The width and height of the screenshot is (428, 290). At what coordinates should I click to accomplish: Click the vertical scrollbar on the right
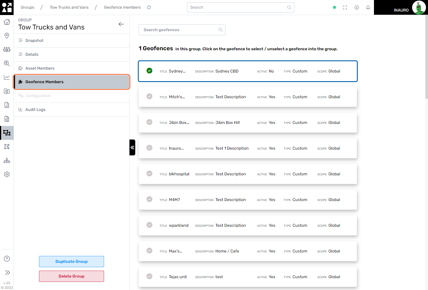click(x=427, y=57)
